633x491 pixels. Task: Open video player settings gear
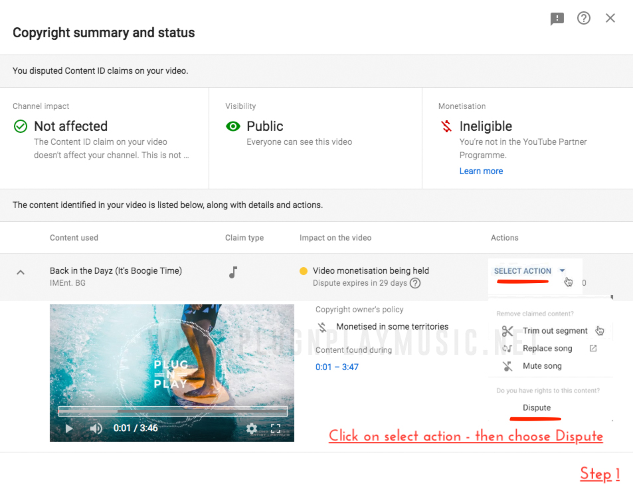click(x=252, y=429)
